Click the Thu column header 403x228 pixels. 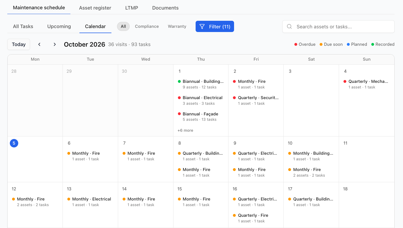click(x=201, y=59)
